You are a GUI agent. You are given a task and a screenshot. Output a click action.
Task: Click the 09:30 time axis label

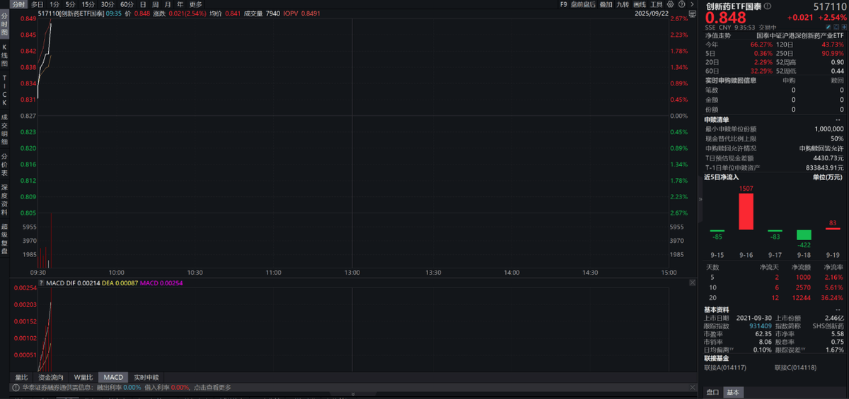pyautogui.click(x=38, y=272)
